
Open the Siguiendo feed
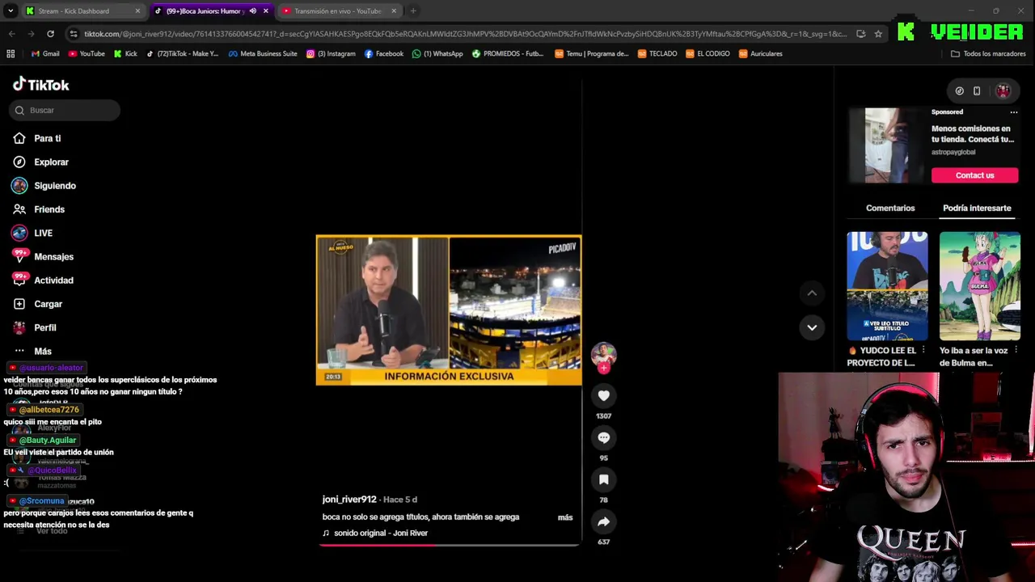(x=44, y=186)
